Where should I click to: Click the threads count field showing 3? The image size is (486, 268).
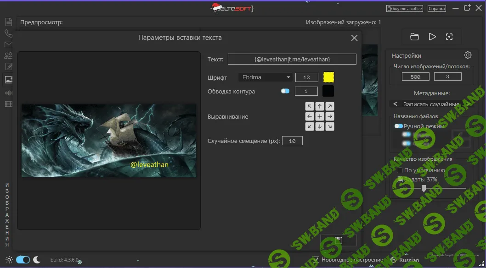[447, 77]
